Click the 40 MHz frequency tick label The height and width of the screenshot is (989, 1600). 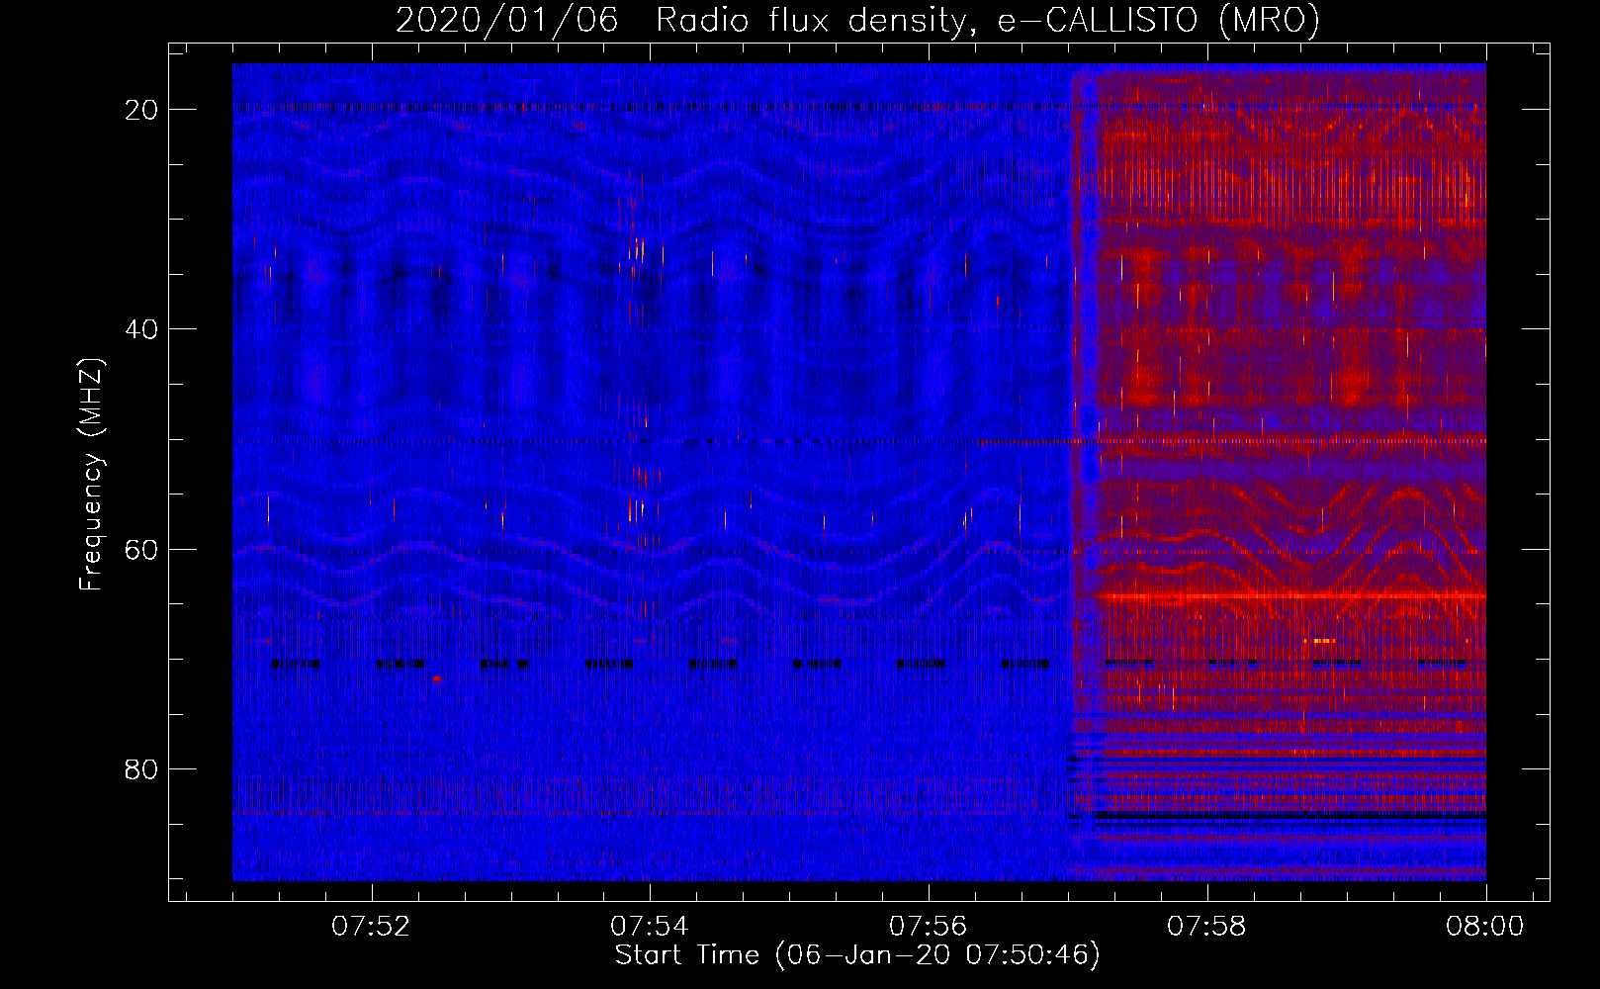pyautogui.click(x=141, y=329)
